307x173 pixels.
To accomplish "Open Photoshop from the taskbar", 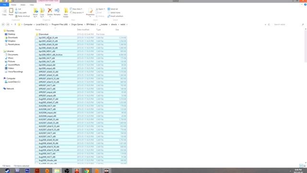I will (x=27, y=171).
